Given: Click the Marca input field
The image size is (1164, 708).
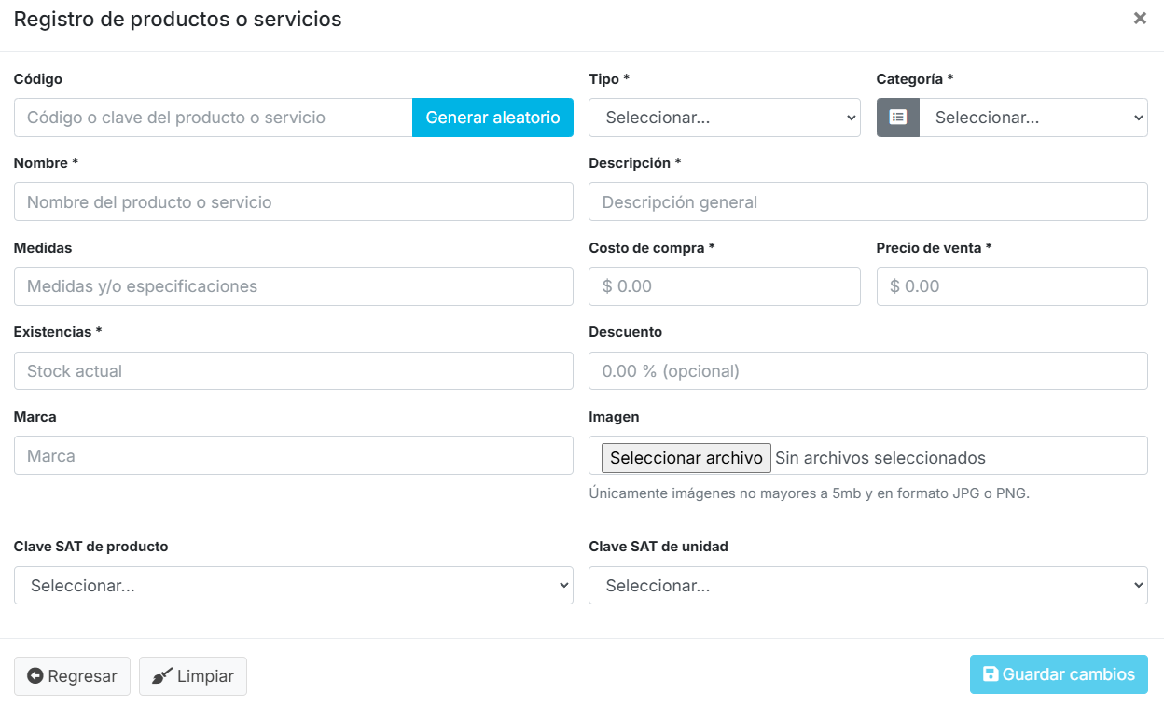Looking at the screenshot, I should tap(293, 456).
